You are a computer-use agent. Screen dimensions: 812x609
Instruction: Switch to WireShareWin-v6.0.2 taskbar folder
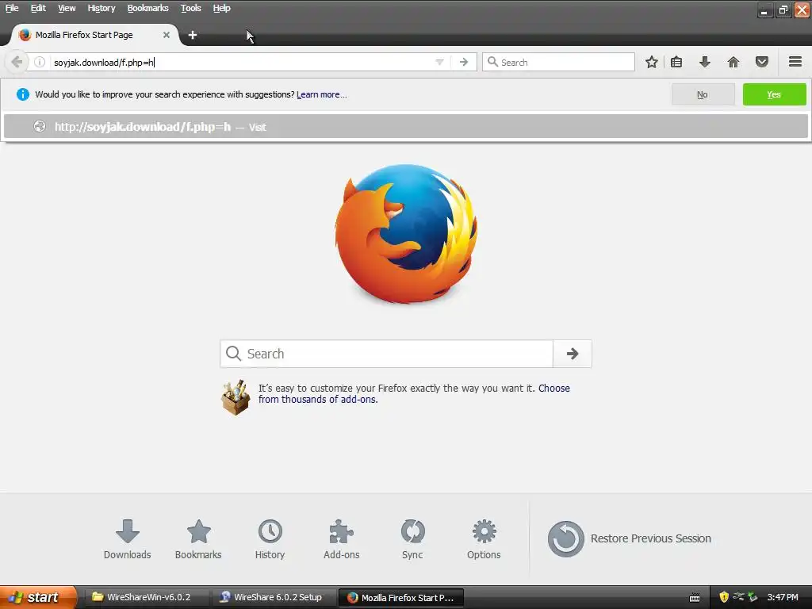(147, 597)
